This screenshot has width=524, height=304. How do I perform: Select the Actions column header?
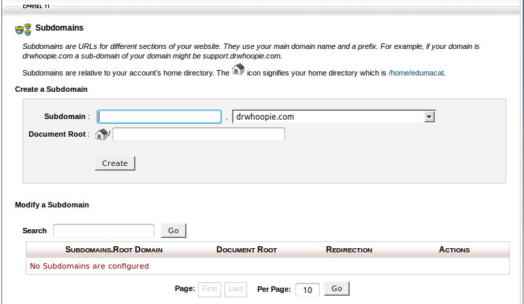(454, 250)
